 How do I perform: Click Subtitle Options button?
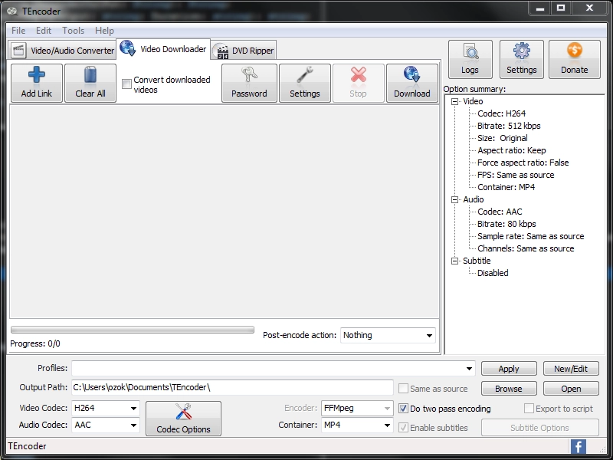click(539, 428)
